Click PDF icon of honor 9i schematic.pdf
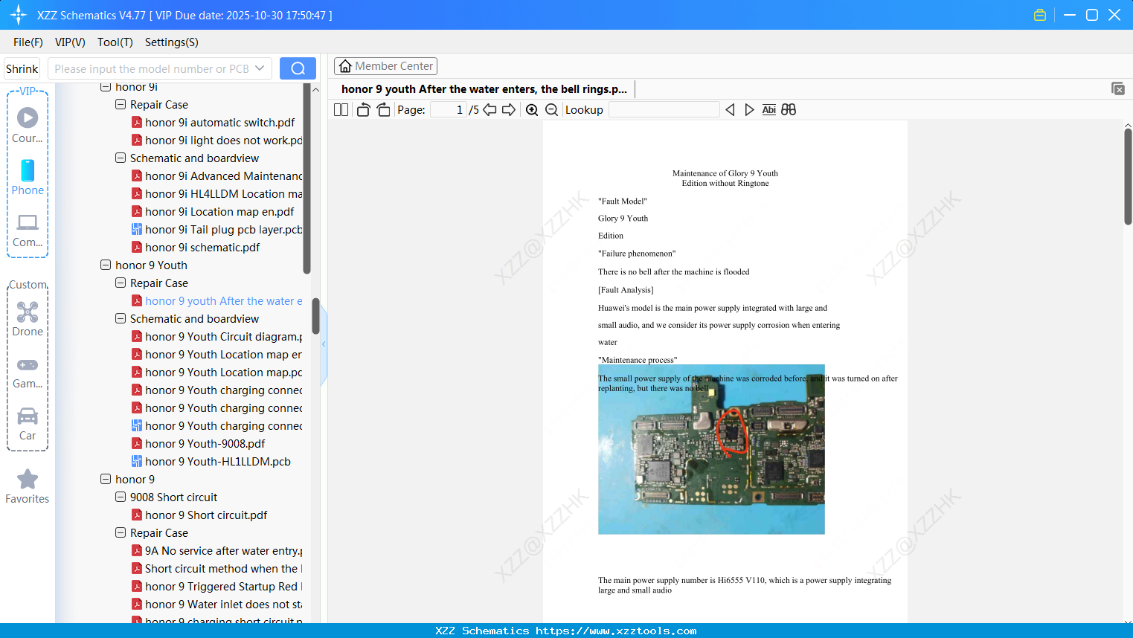This screenshot has height=638, width=1133. pyautogui.click(x=137, y=247)
